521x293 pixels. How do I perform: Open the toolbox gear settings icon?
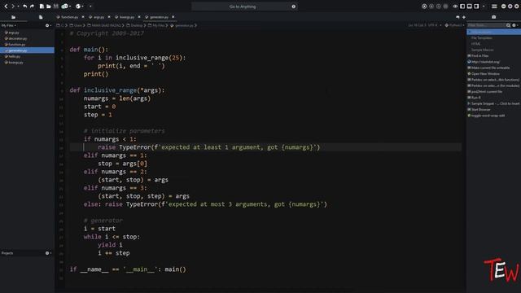[x=514, y=25]
